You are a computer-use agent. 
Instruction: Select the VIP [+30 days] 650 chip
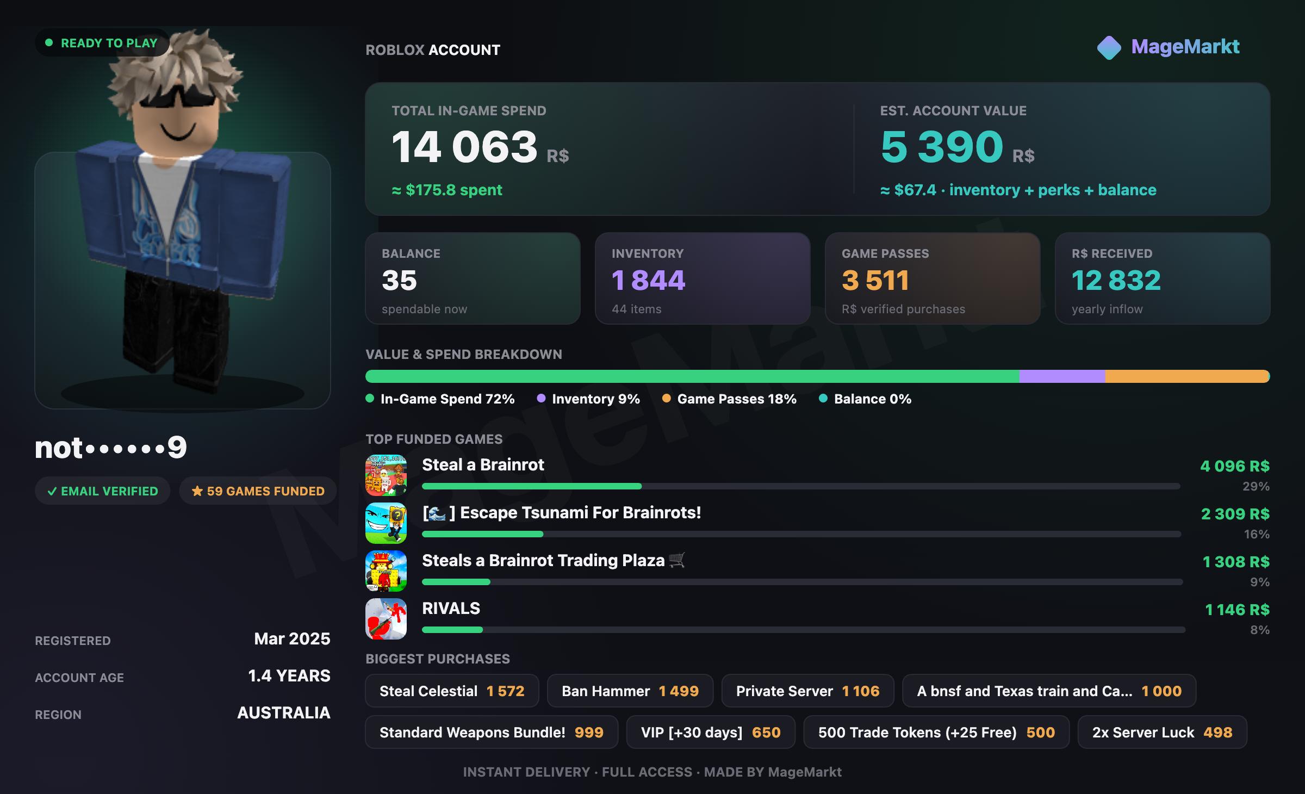(711, 732)
